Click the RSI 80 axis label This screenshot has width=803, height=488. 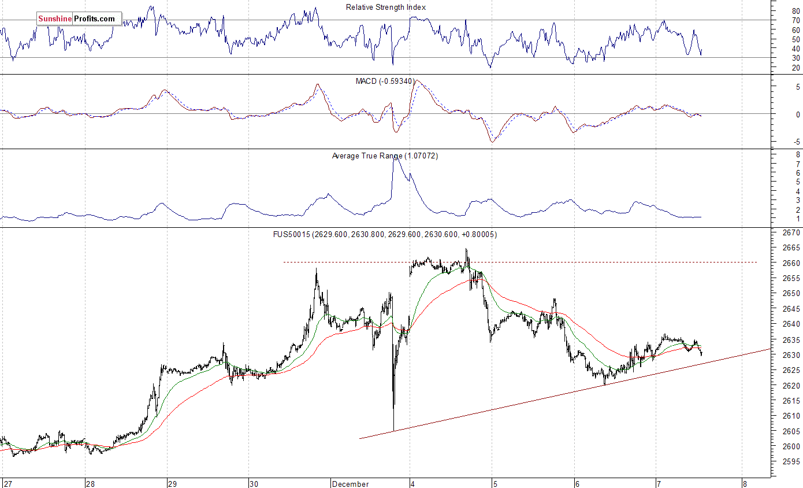795,11
